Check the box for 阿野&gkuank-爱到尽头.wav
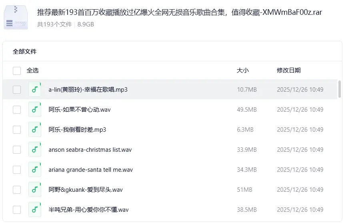This screenshot has width=344, height=223. tap(17, 190)
